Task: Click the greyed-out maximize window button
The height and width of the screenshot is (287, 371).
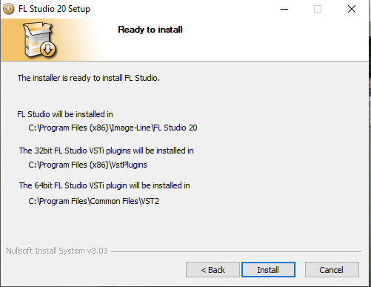Action: (x=318, y=9)
